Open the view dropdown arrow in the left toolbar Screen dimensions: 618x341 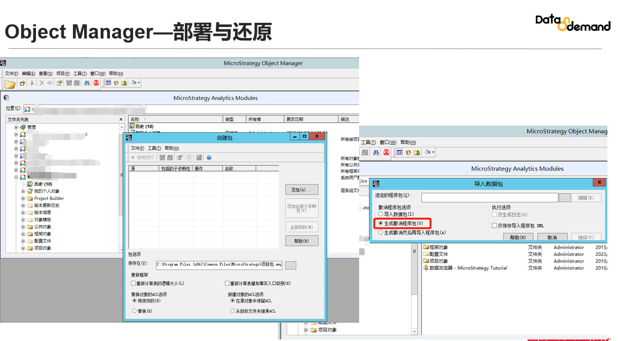pyautogui.click(x=138, y=83)
